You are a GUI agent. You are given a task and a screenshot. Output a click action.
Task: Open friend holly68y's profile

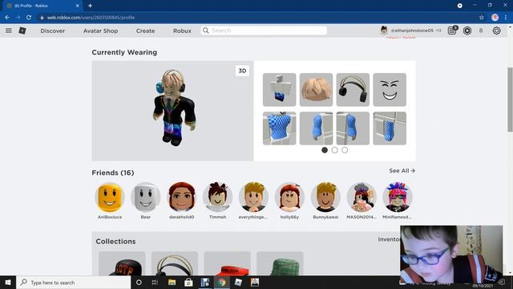click(x=289, y=197)
